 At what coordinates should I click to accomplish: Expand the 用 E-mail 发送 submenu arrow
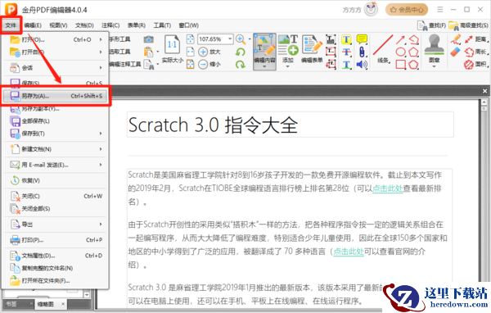pos(101,165)
